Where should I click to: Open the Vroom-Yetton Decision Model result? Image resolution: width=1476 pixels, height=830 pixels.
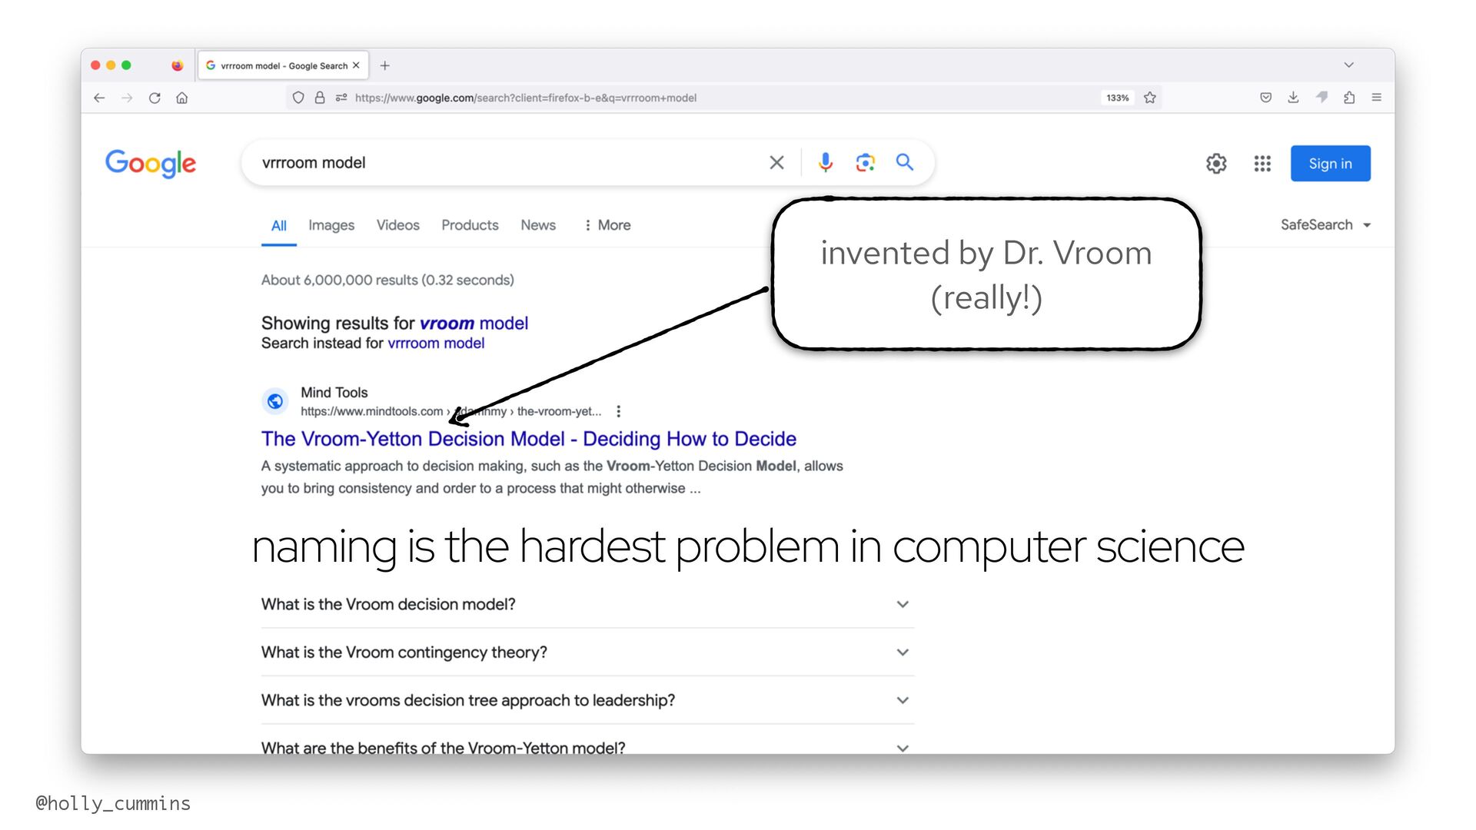click(528, 439)
